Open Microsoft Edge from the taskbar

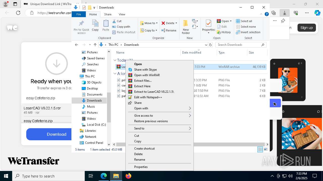(104, 176)
